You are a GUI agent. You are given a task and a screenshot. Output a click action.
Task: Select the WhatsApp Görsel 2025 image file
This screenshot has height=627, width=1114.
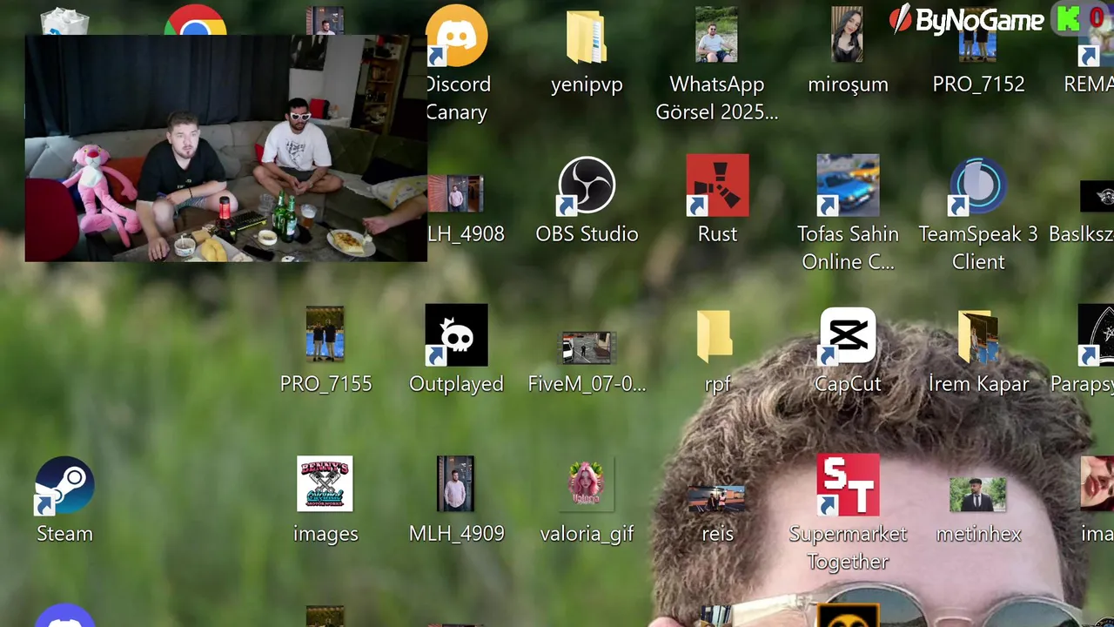716,35
